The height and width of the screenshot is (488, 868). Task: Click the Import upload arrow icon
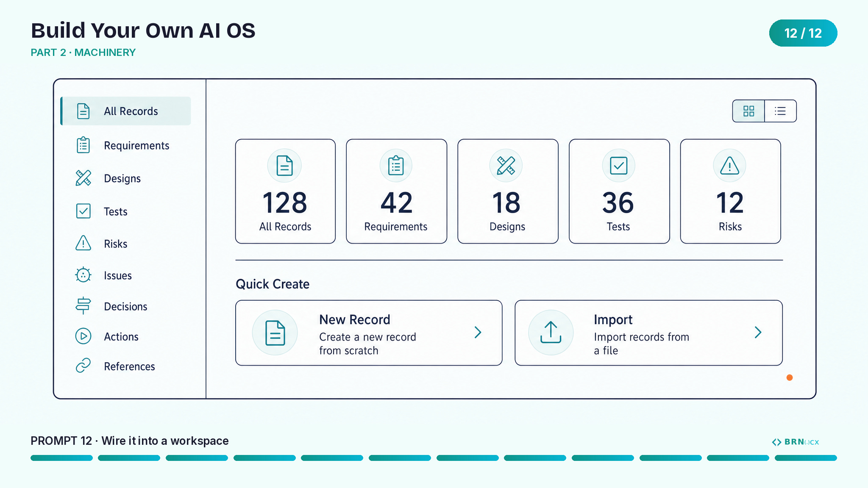(551, 333)
